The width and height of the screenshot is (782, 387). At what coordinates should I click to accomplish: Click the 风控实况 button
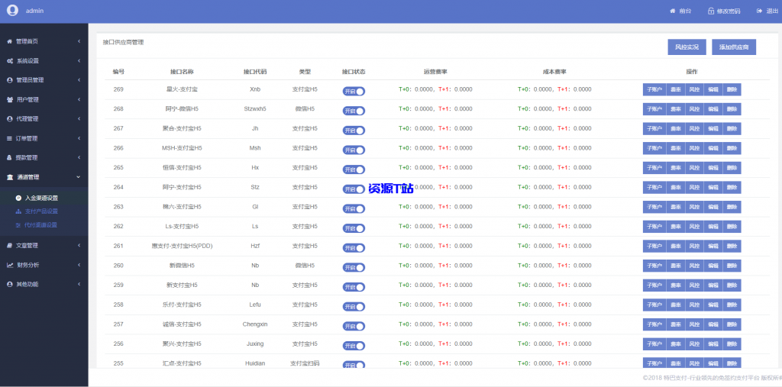tap(686, 47)
